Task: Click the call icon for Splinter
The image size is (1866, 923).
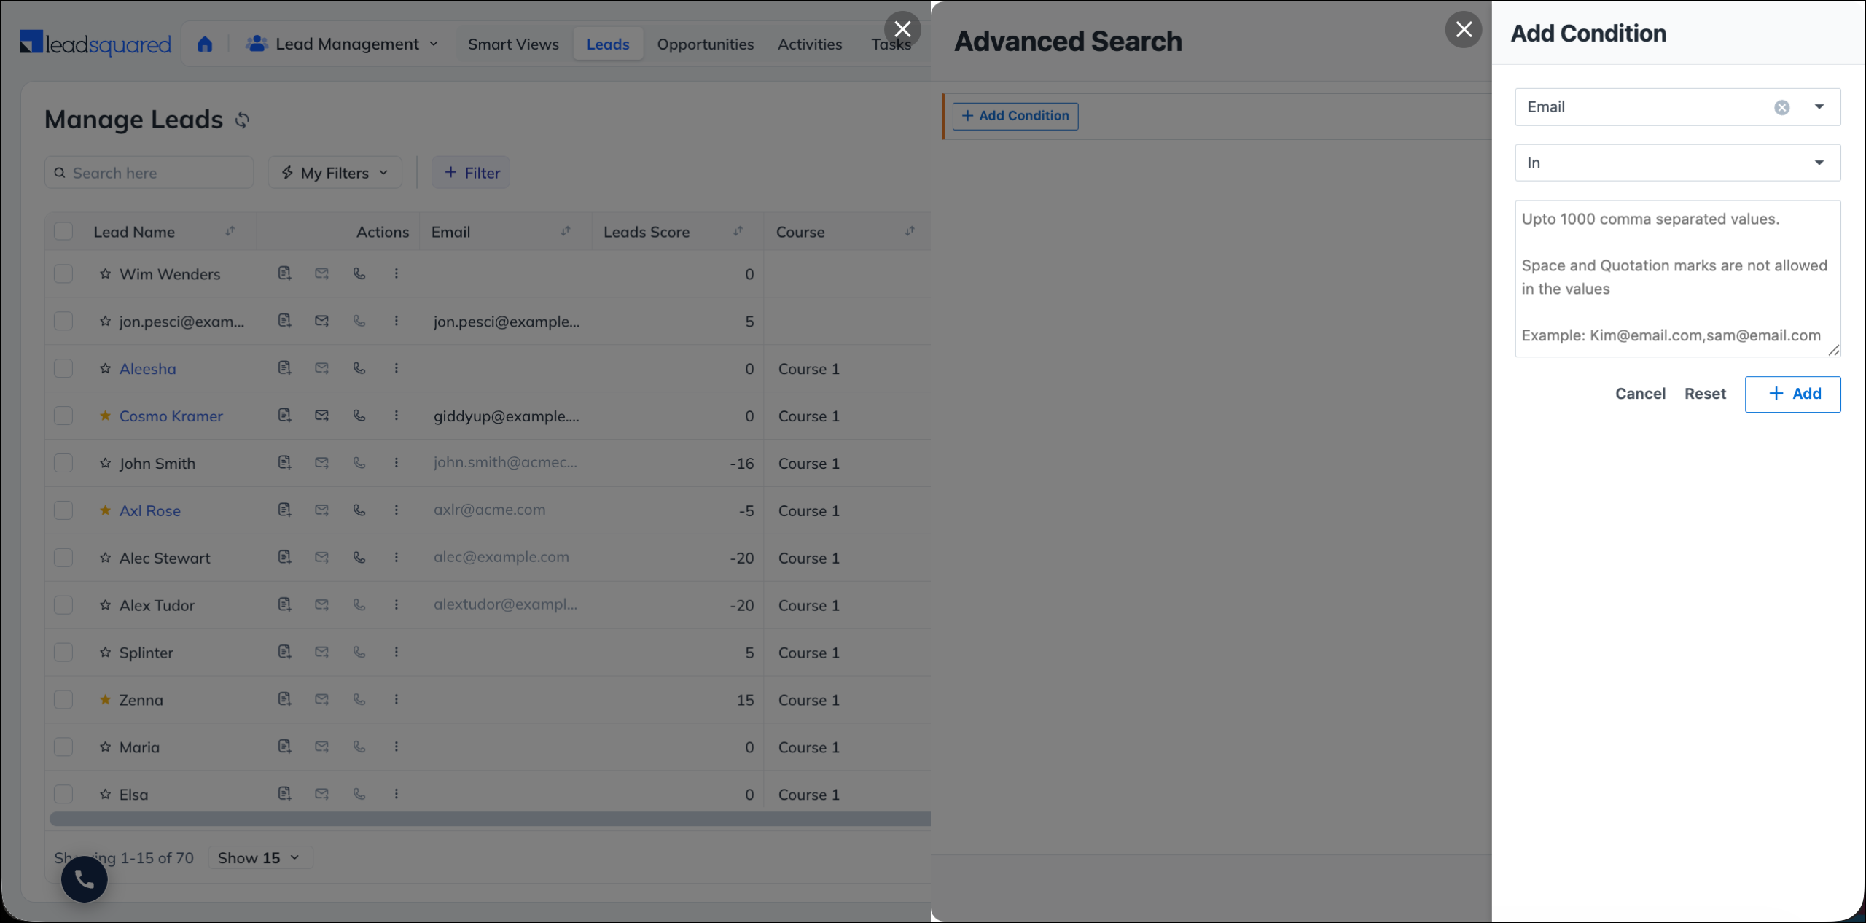Action: click(x=359, y=652)
